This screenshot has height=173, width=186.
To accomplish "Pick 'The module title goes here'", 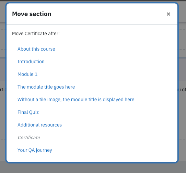I will 46,87.
